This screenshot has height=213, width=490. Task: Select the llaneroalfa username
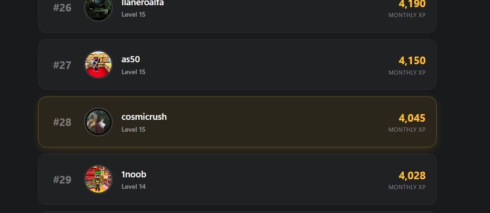[143, 3]
